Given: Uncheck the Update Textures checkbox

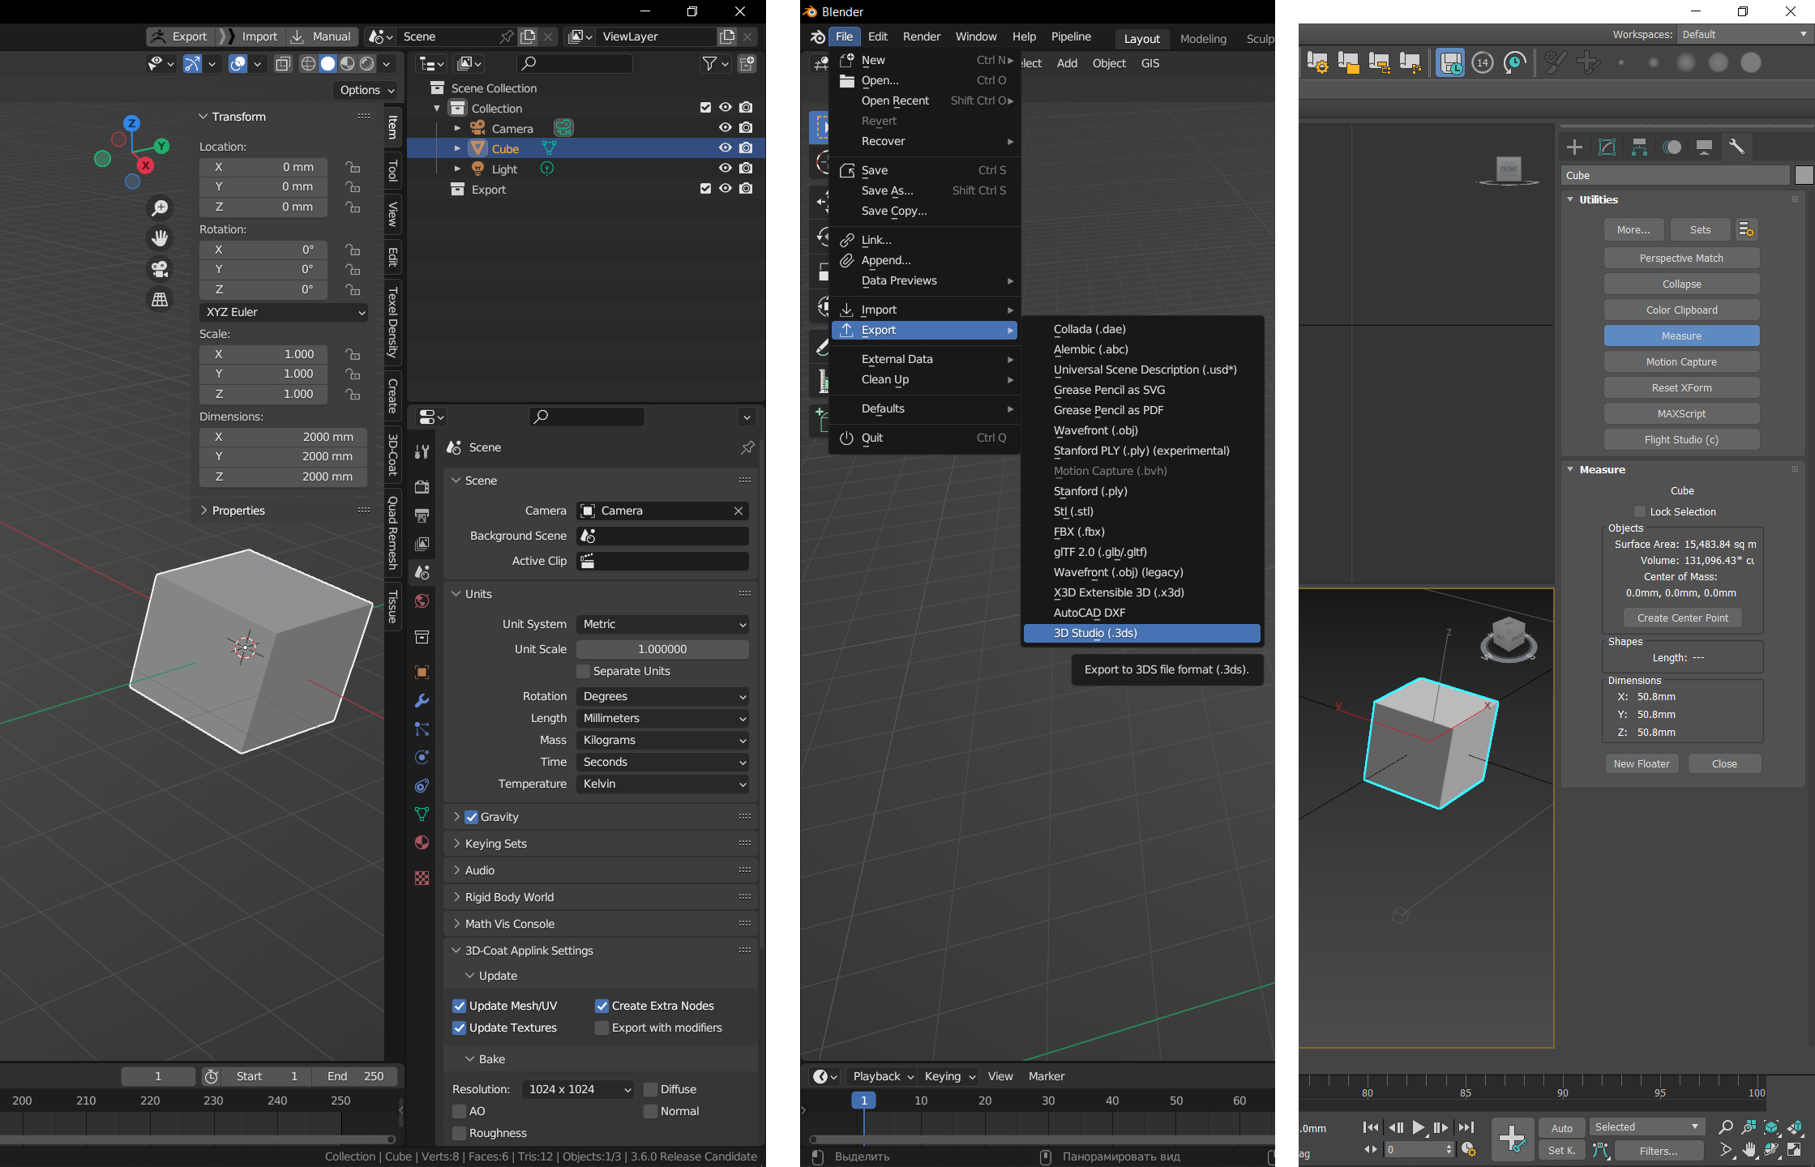Looking at the screenshot, I should pos(460,1028).
